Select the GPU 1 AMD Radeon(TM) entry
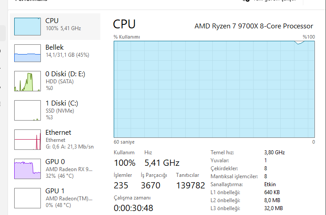This screenshot has height=215, width=326. pos(69,198)
